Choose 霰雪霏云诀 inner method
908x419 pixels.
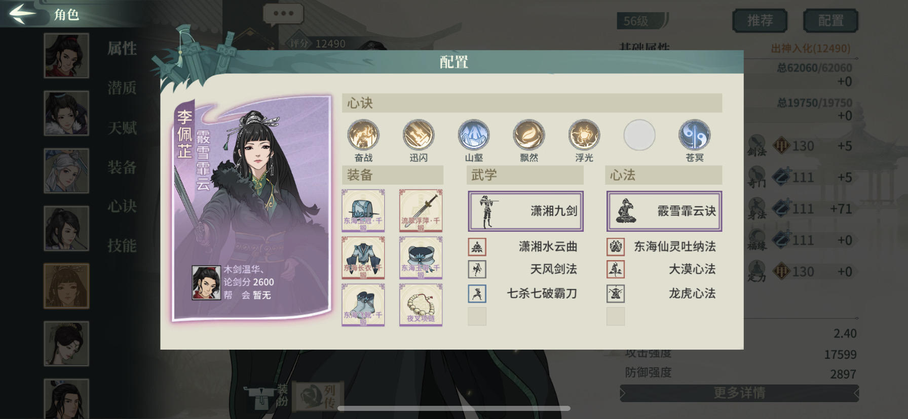coord(664,211)
